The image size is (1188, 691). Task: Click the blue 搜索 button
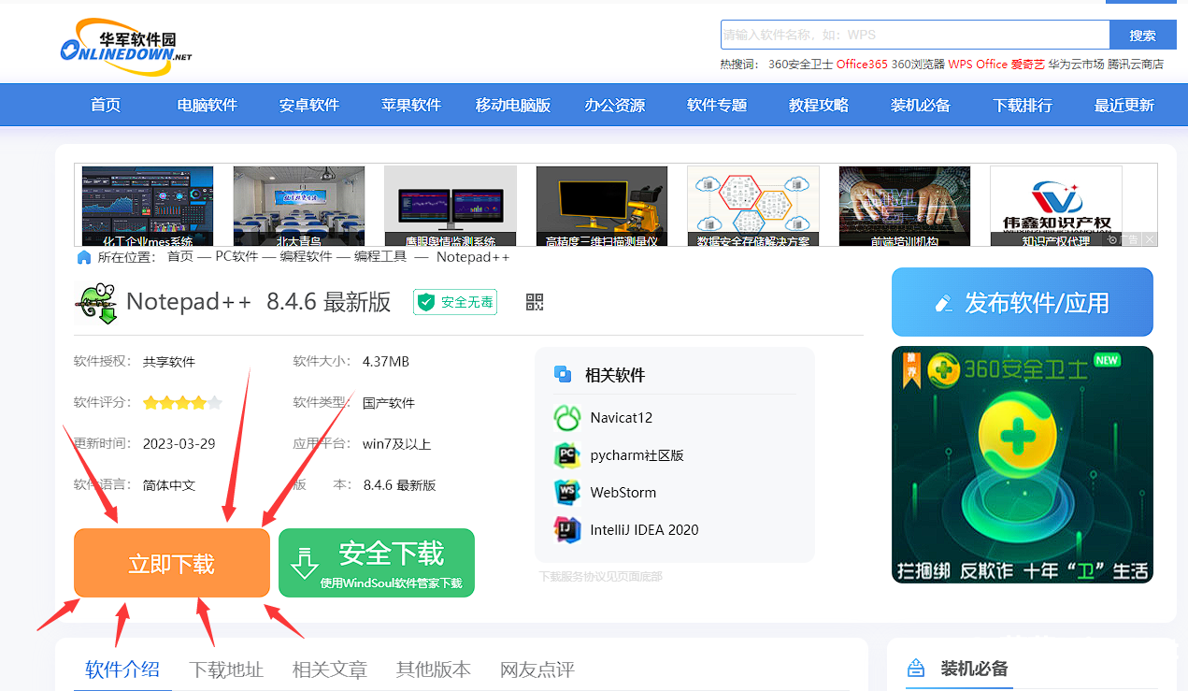(x=1142, y=36)
